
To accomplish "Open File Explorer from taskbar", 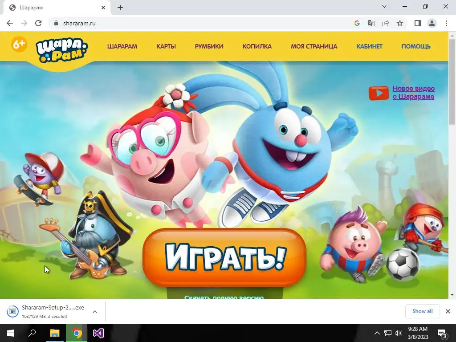I will point(54,333).
